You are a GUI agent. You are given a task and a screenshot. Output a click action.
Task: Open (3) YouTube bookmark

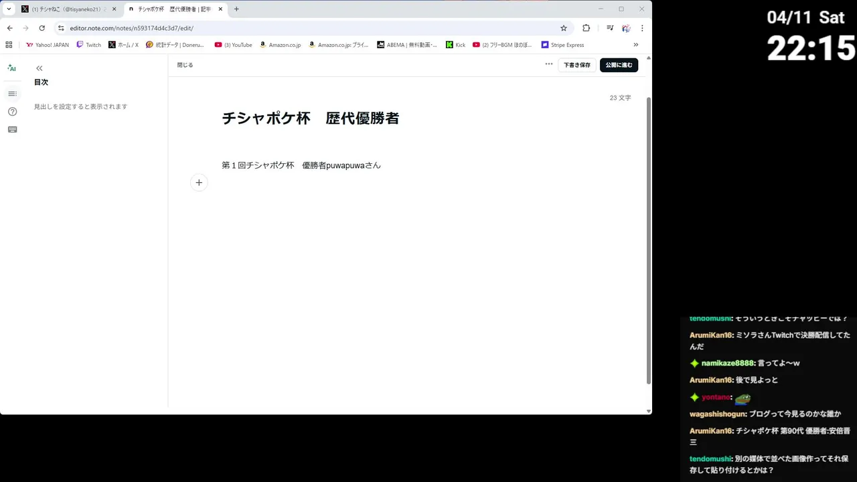[x=233, y=45]
